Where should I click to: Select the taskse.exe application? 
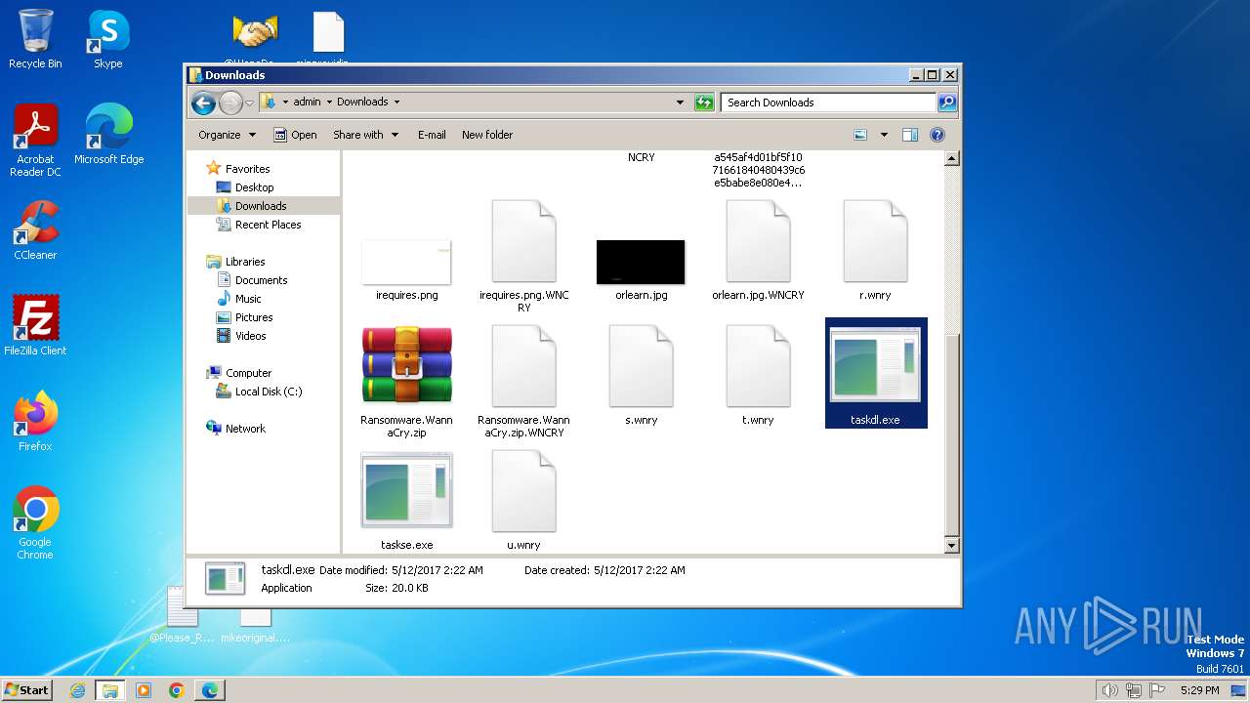coord(406,501)
